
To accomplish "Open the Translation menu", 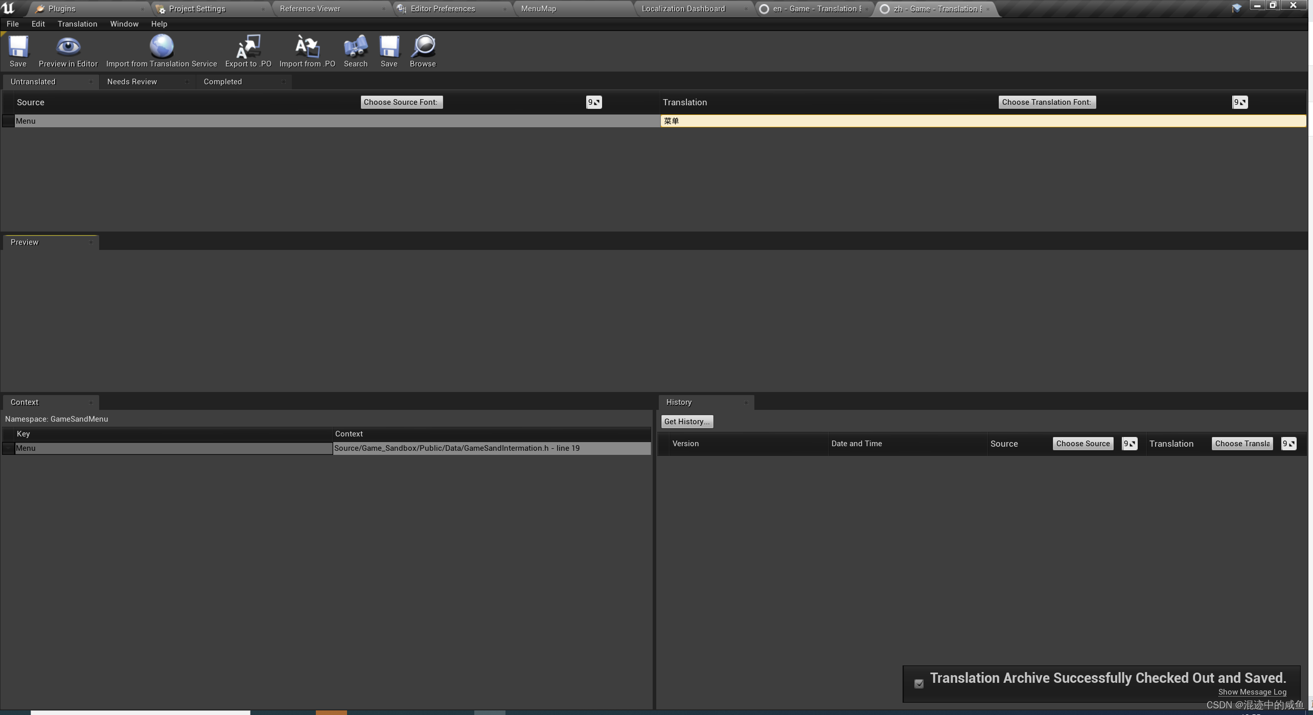I will click(x=77, y=24).
